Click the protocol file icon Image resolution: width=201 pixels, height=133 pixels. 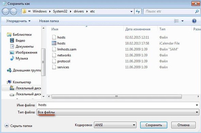54,61
